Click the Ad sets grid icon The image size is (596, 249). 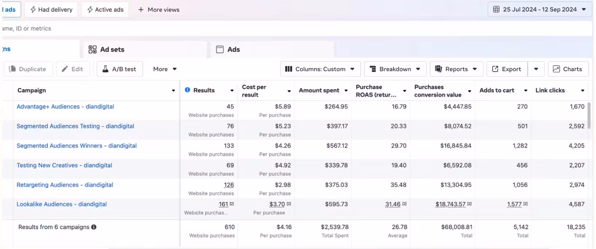coord(92,49)
